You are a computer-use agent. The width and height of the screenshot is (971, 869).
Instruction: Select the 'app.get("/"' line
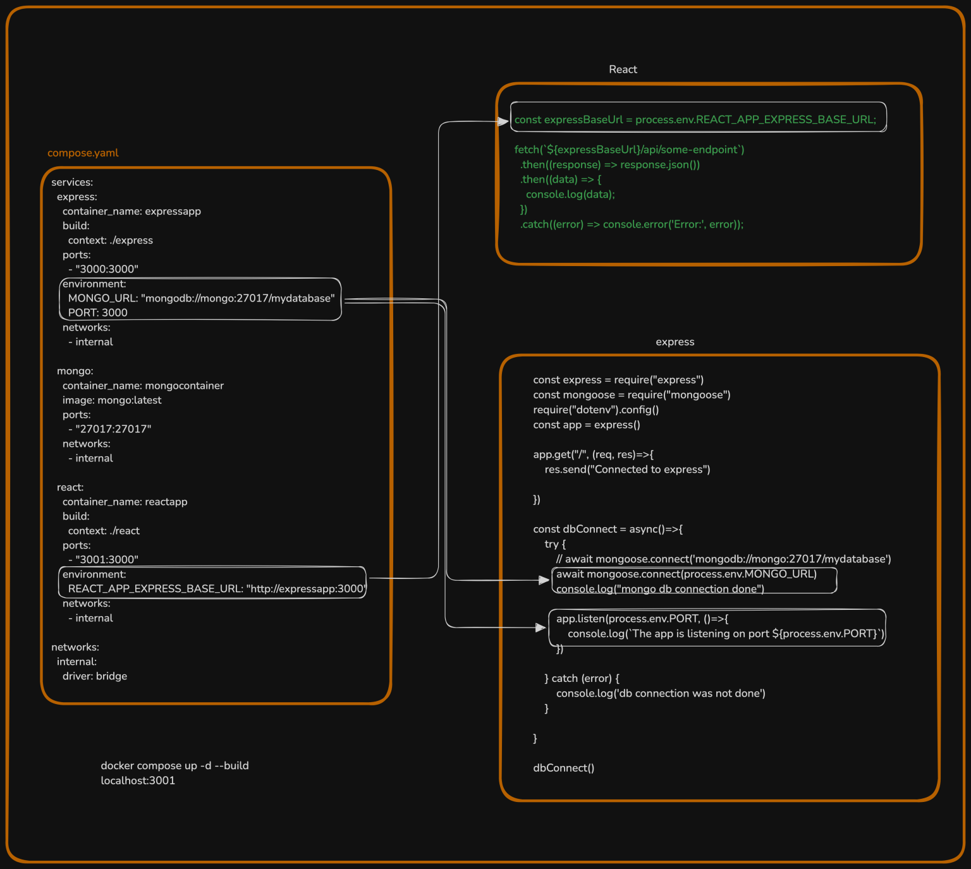(594, 454)
